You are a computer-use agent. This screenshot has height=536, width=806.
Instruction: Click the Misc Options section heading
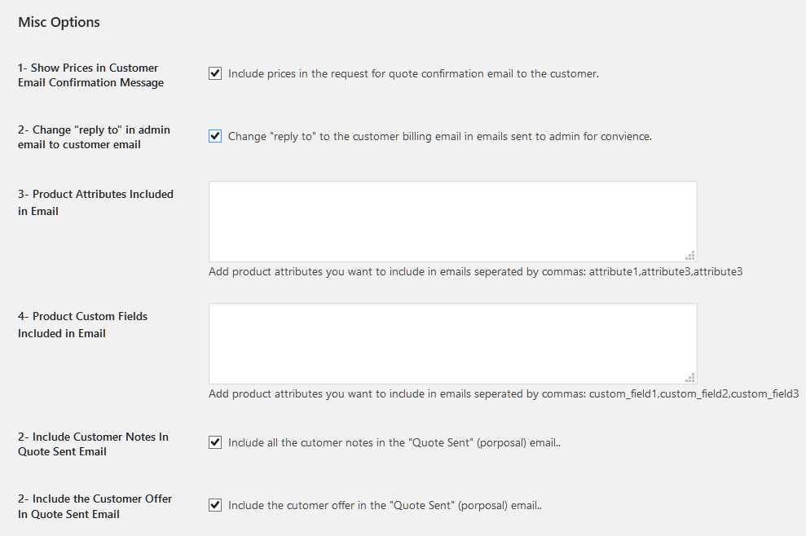tap(59, 22)
